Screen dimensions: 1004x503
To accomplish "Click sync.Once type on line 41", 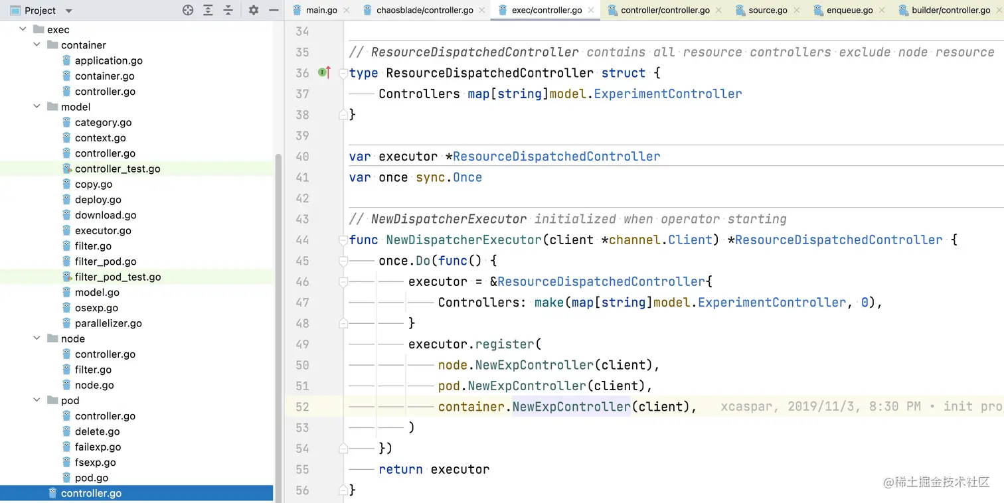I will tap(449, 177).
